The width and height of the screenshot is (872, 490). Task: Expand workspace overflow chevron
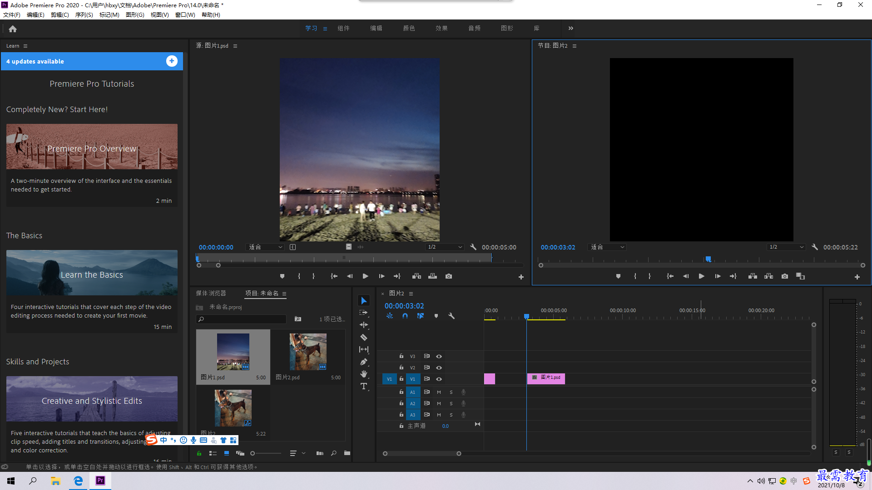point(571,28)
